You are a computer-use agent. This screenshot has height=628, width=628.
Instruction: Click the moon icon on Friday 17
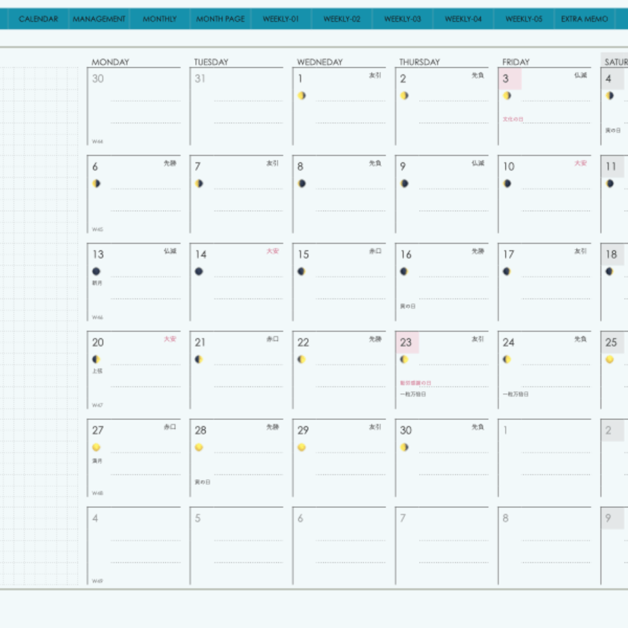(x=506, y=271)
